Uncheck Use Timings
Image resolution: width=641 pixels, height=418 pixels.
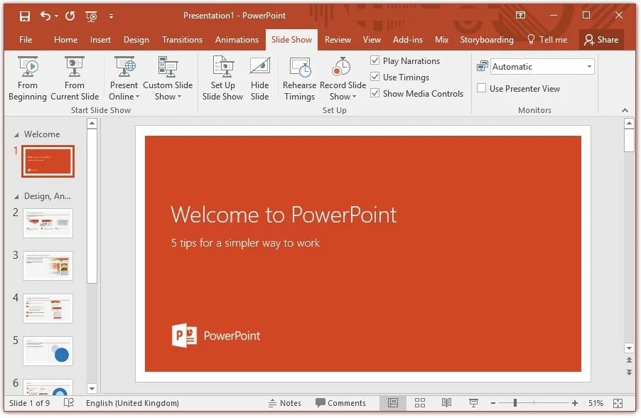click(x=375, y=77)
